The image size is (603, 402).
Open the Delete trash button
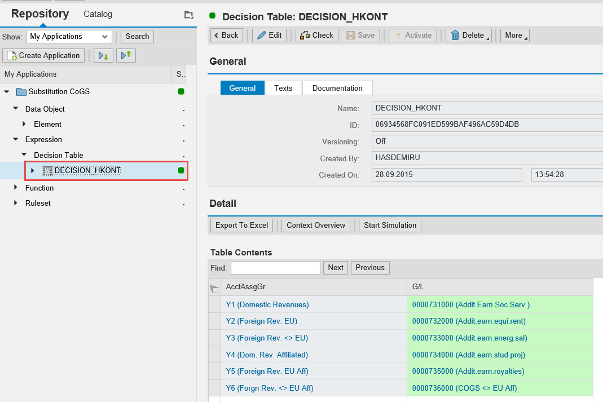pos(468,36)
